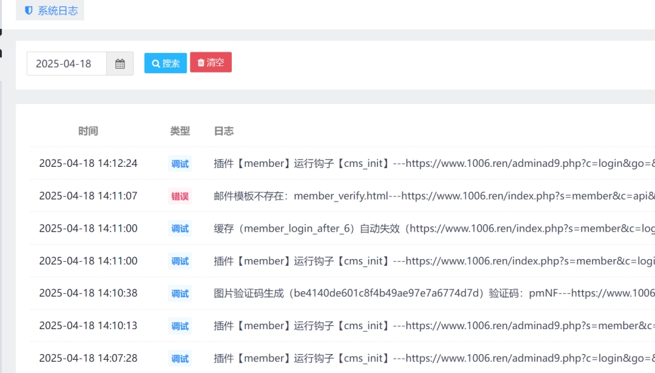655x373 pixels.
Task: Click log entry 缓存 member_login_after_6 自动失效
Action: coord(434,228)
